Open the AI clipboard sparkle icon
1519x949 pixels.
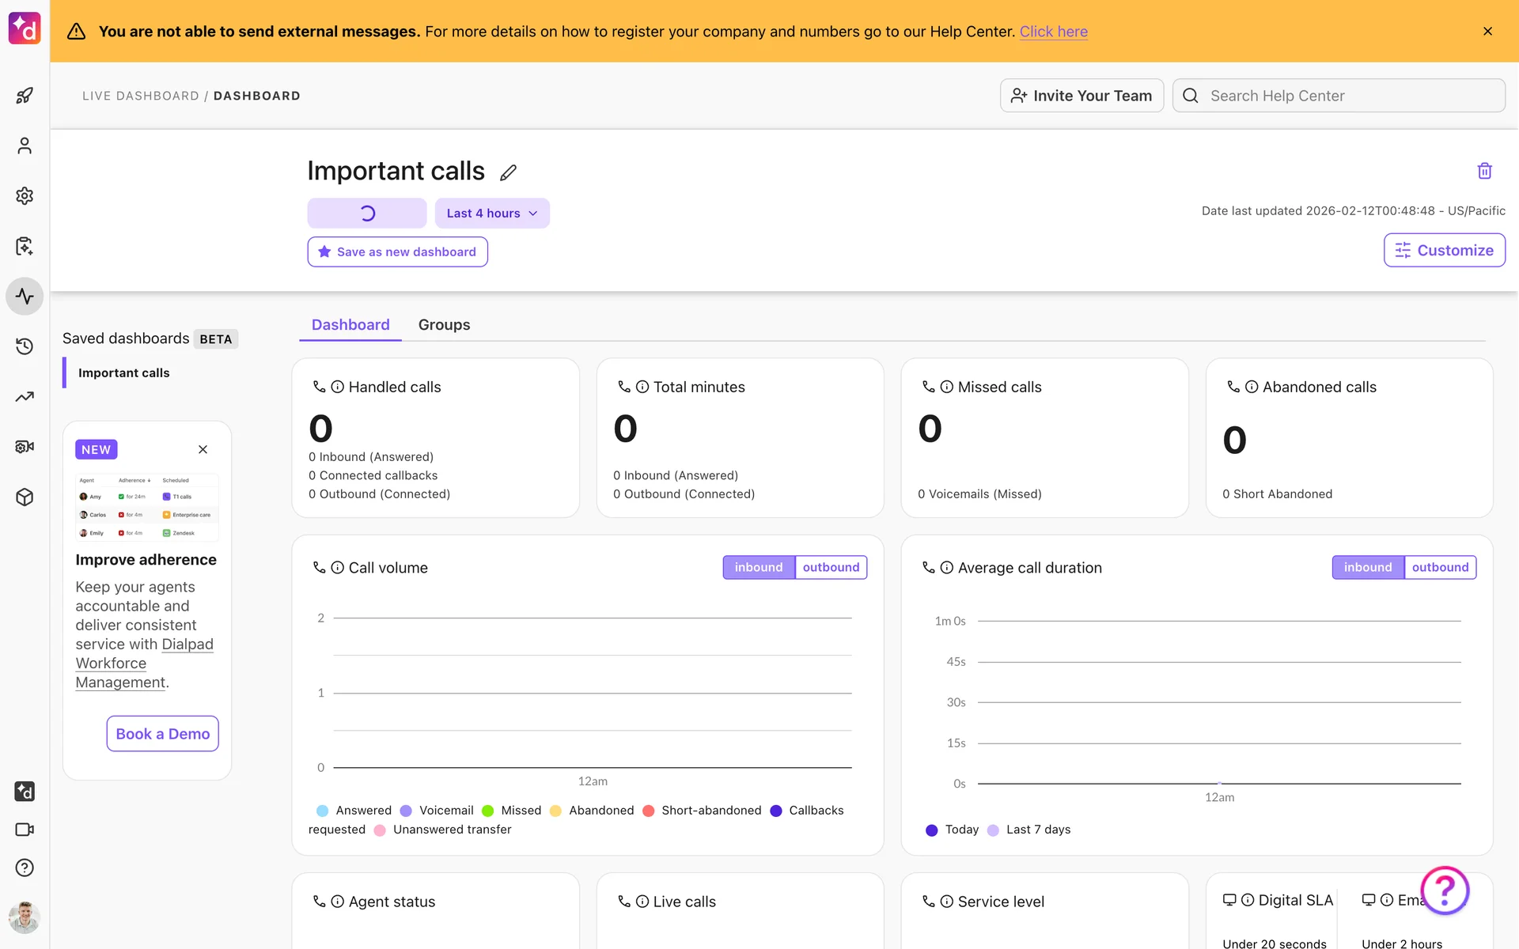click(x=25, y=246)
